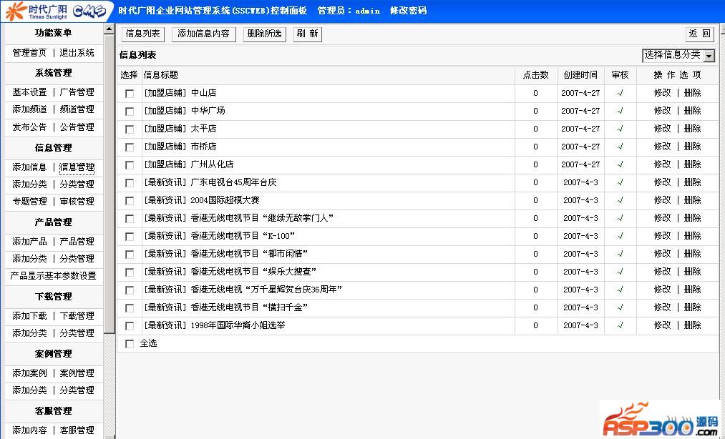Screen dimensions: 725x439
Task: Click the date 2007-4-27 for 市桥店
Action: [580, 147]
